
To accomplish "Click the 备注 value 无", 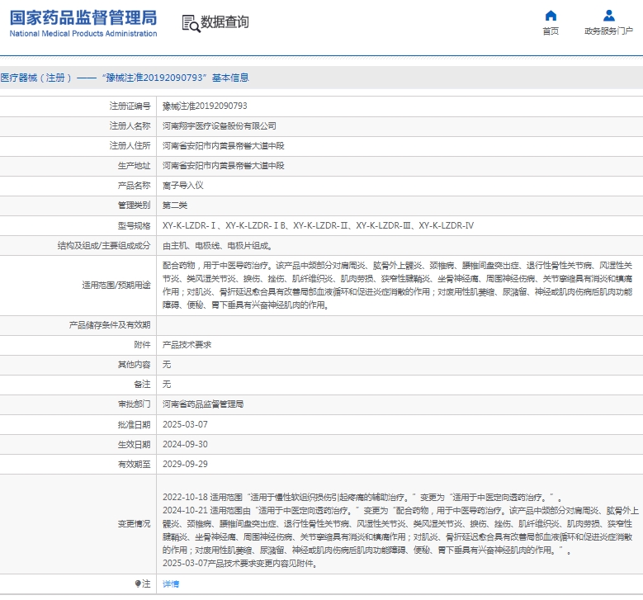I will pos(167,385).
